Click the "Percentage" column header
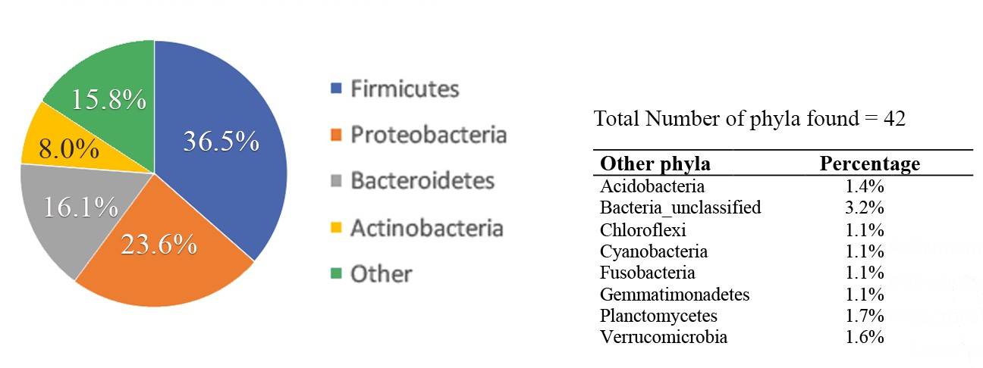The height and width of the screenshot is (368, 983). (870, 164)
